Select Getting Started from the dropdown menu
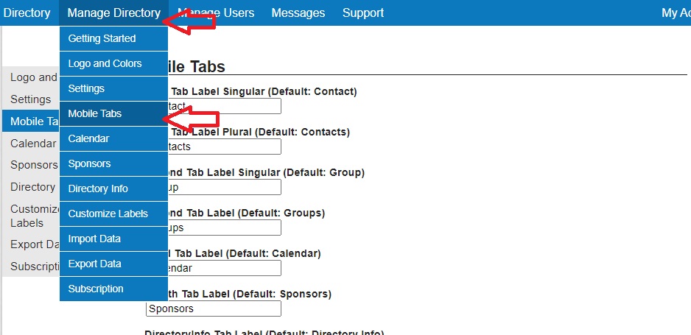This screenshot has height=335, width=691. (x=102, y=38)
